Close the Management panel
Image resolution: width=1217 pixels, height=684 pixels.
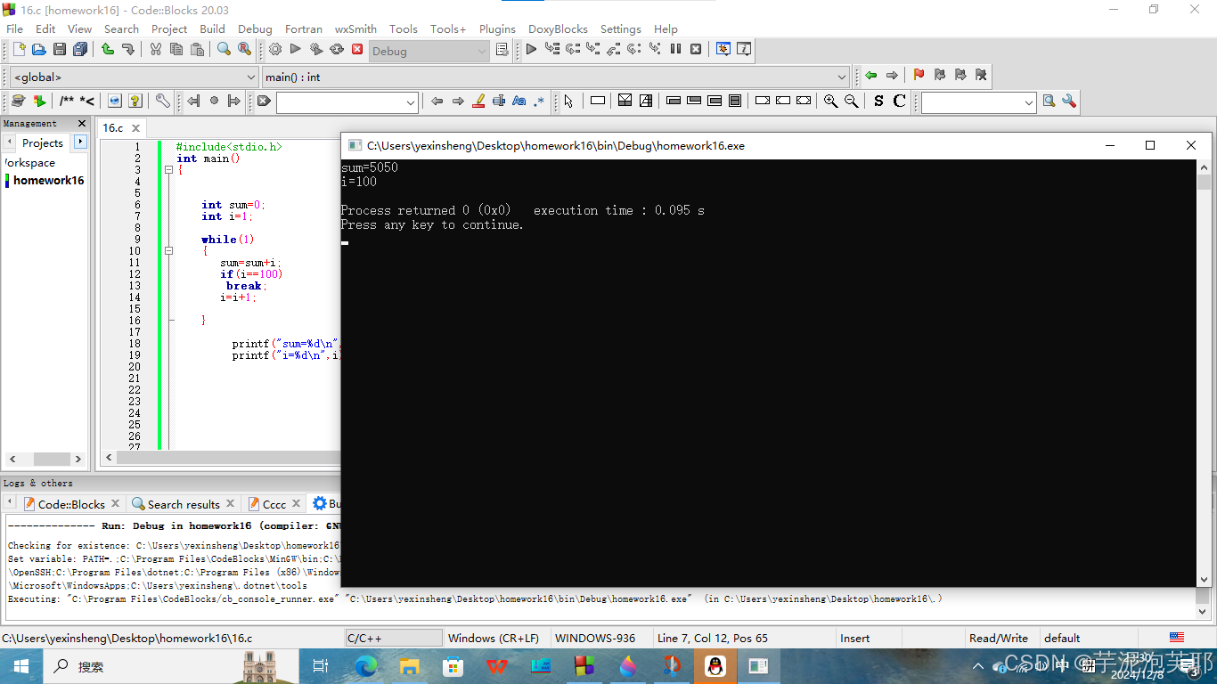point(82,124)
